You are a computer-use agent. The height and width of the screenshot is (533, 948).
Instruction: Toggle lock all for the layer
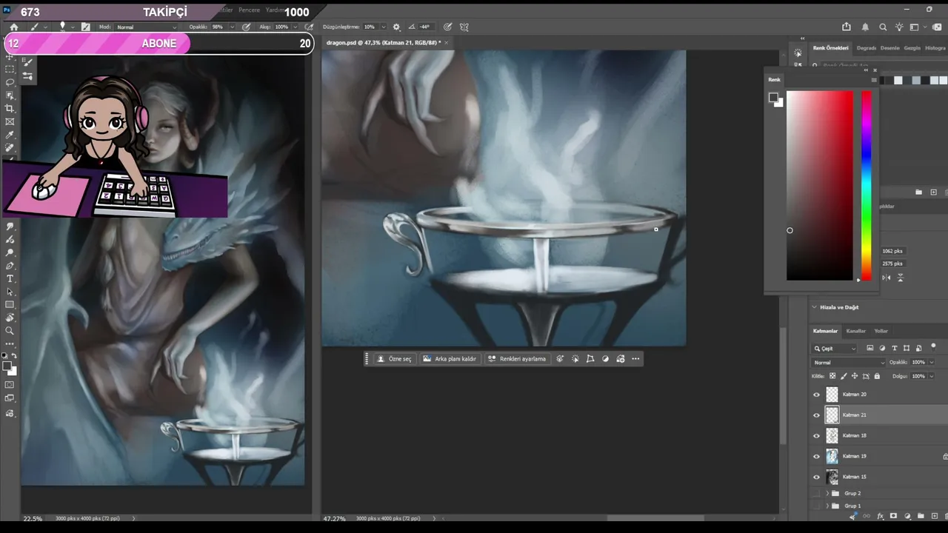[x=877, y=376]
